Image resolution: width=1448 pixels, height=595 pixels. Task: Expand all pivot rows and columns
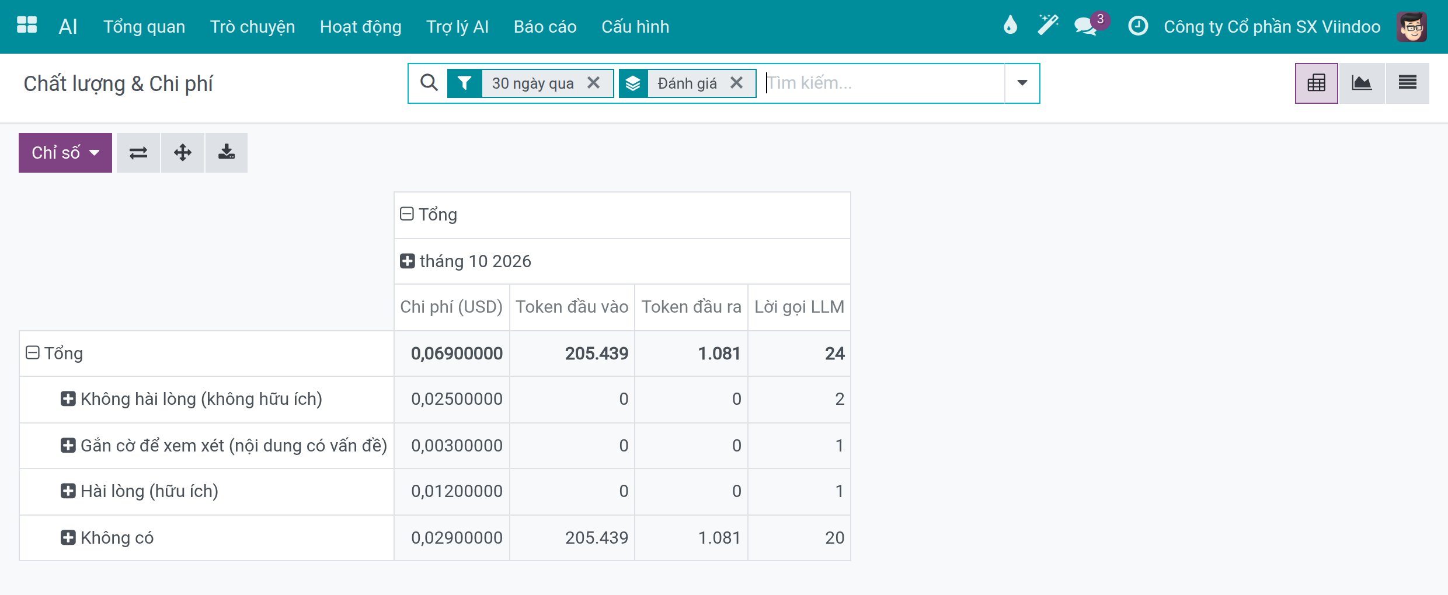point(183,153)
